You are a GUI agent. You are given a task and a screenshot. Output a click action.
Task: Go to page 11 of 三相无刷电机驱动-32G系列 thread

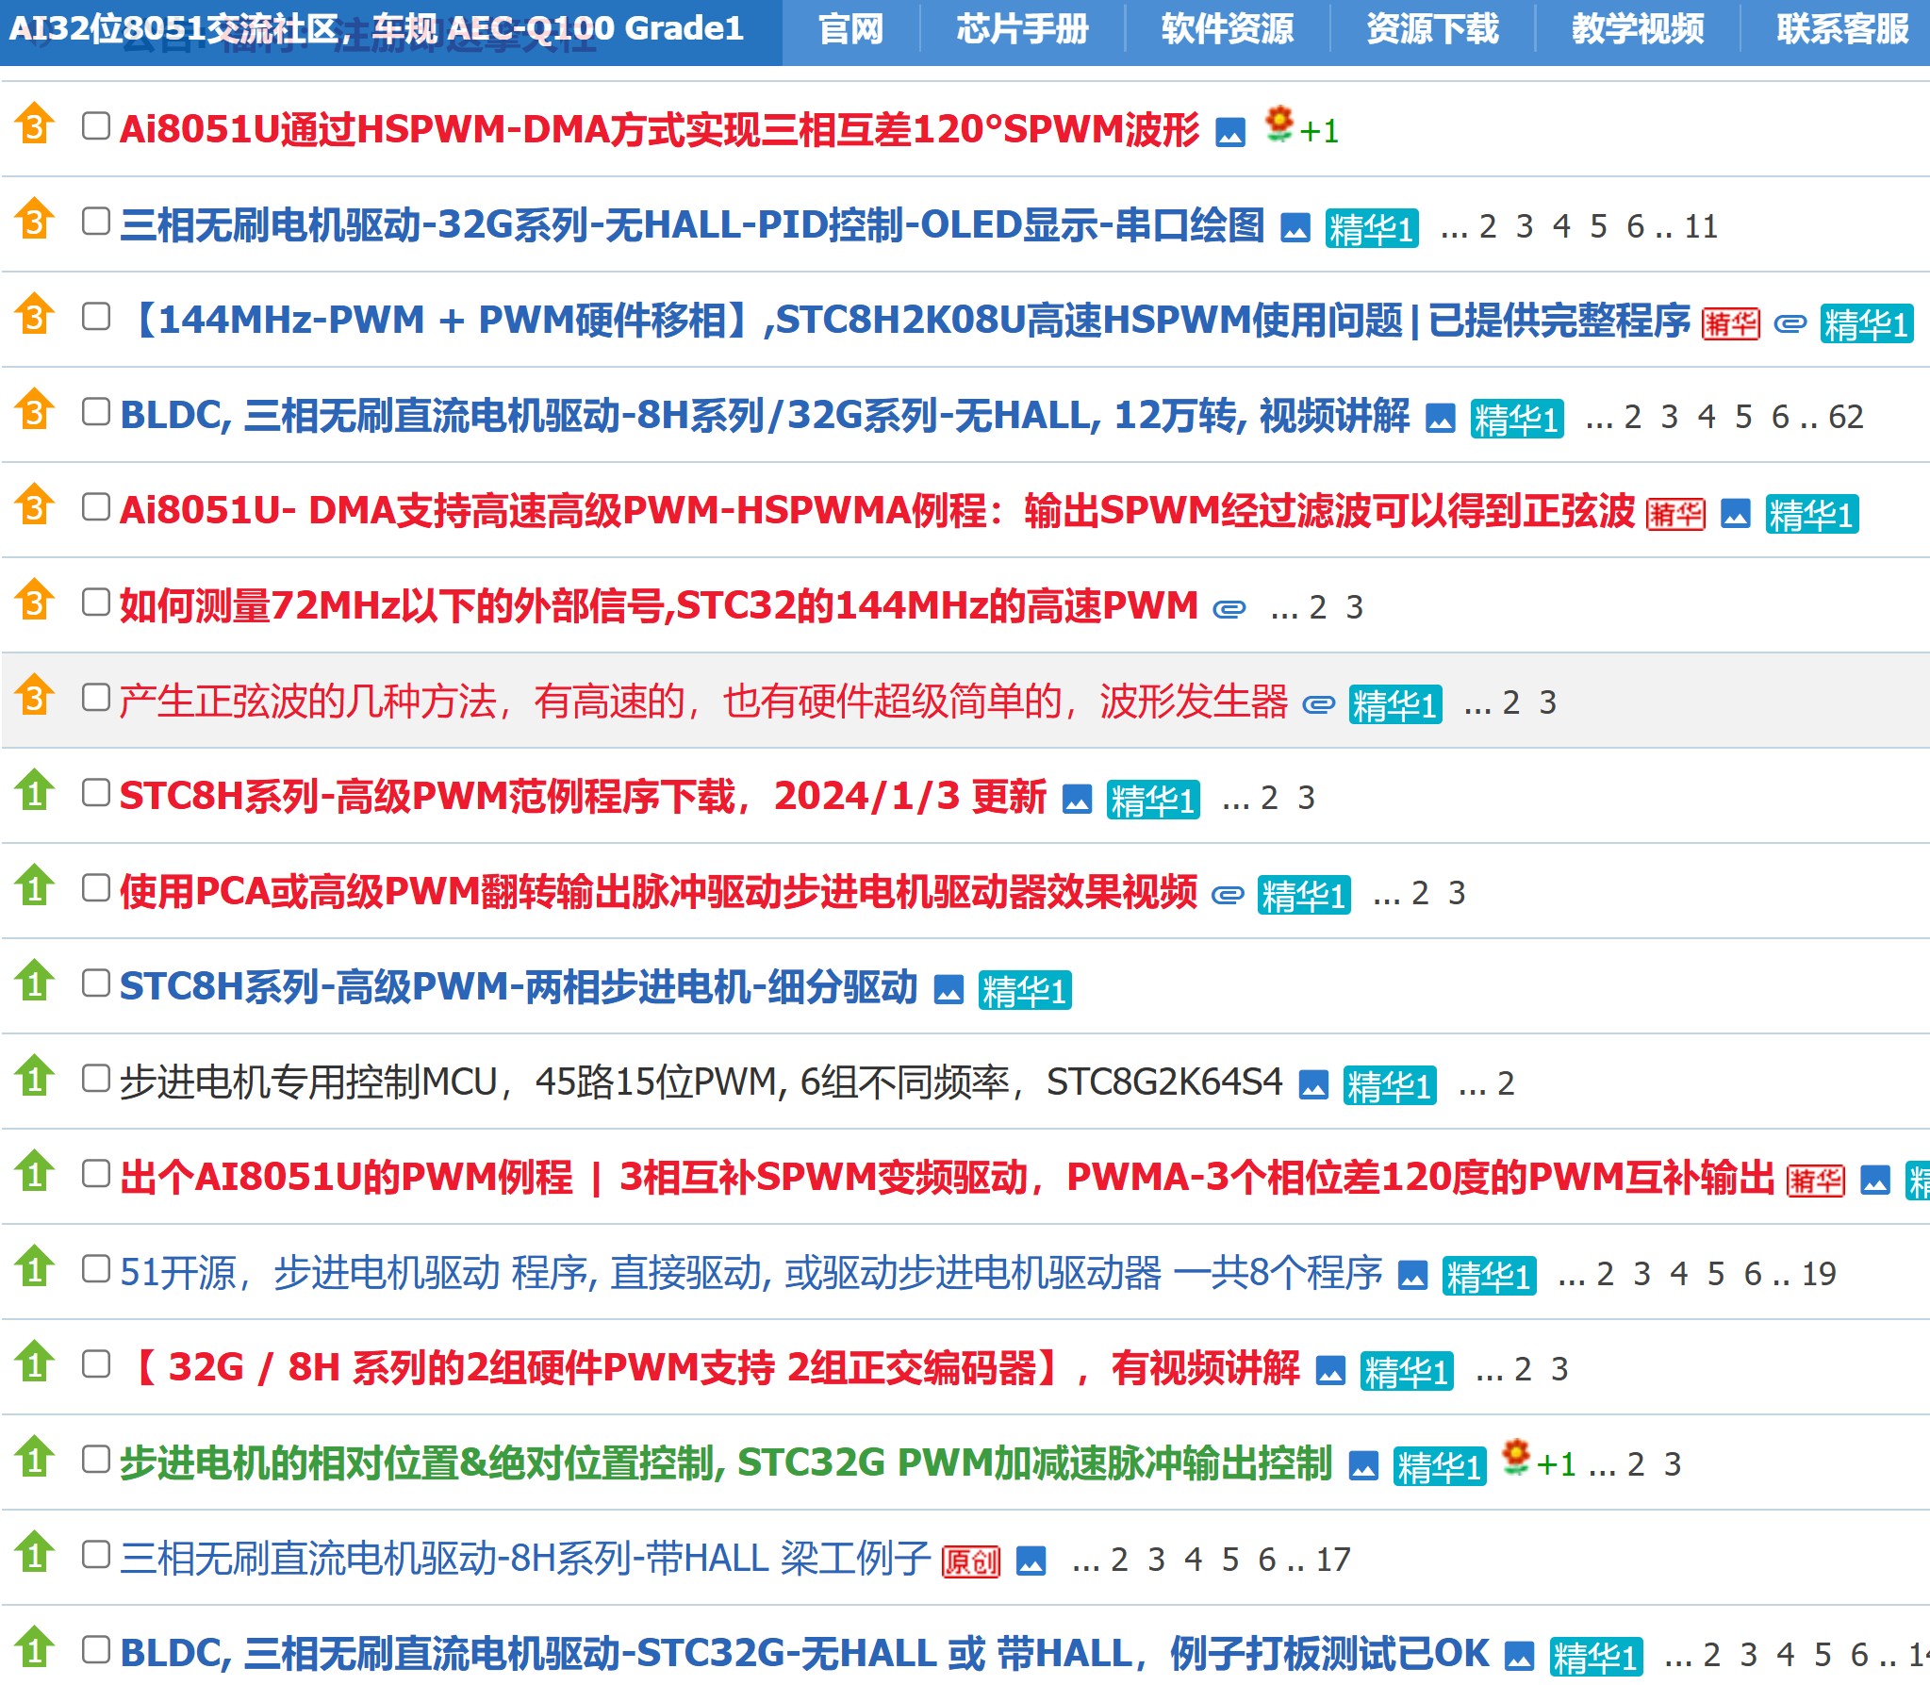(1702, 227)
